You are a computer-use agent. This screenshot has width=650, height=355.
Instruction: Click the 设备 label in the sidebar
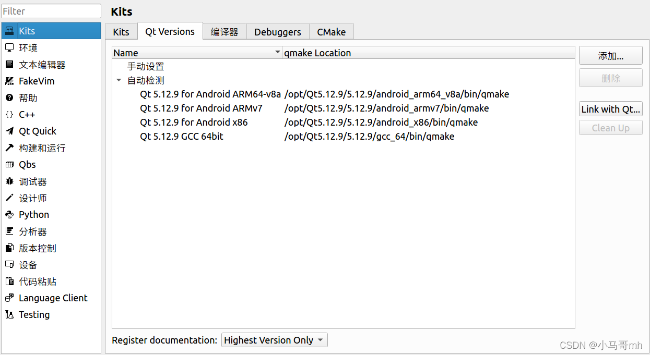pyautogui.click(x=28, y=265)
